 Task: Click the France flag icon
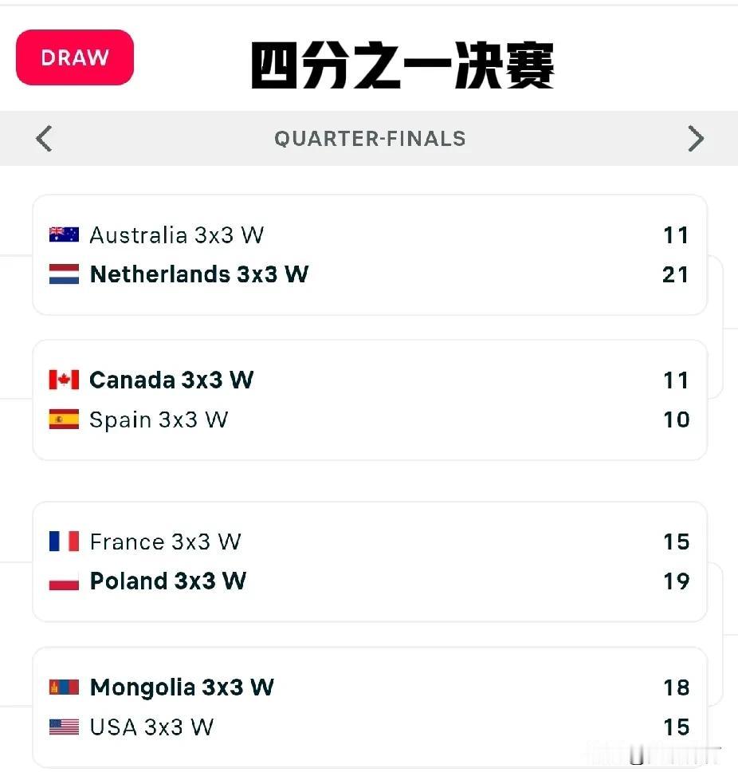[x=64, y=542]
